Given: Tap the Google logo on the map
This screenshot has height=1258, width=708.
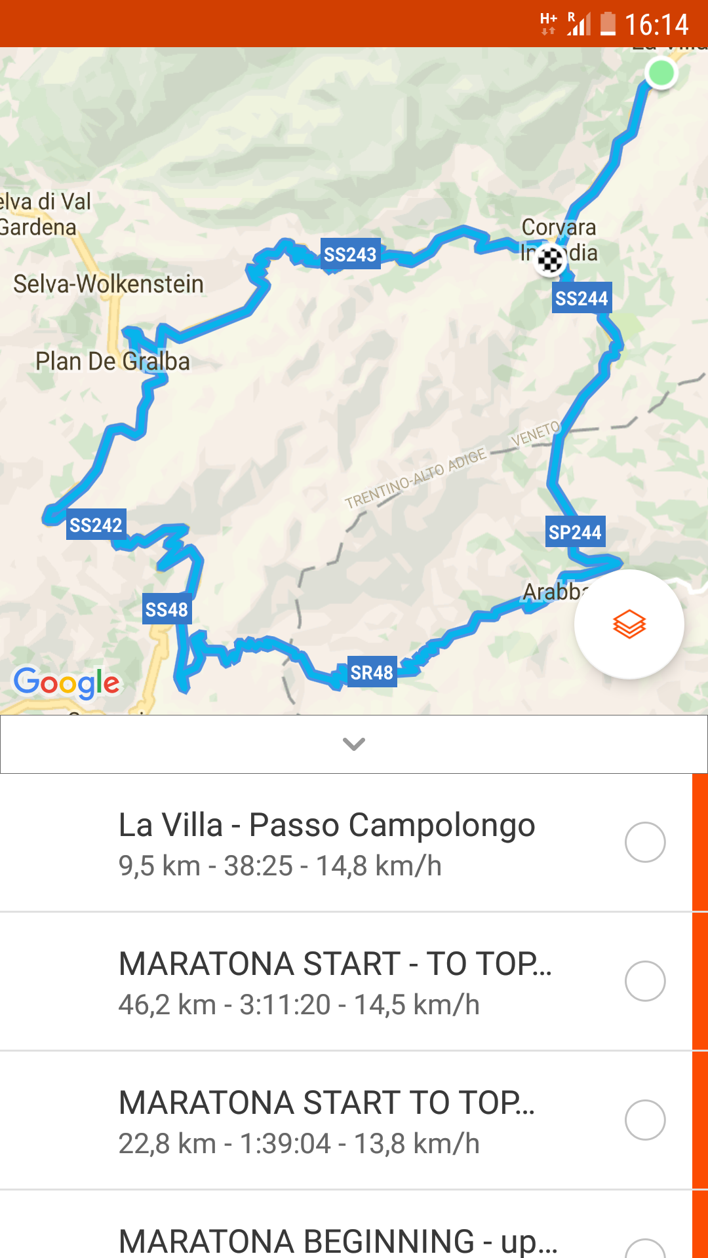Looking at the screenshot, I should tap(67, 683).
